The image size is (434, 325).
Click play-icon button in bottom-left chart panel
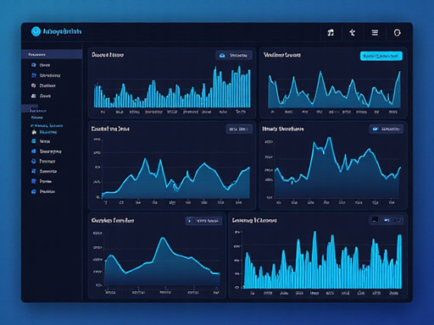tap(203, 221)
